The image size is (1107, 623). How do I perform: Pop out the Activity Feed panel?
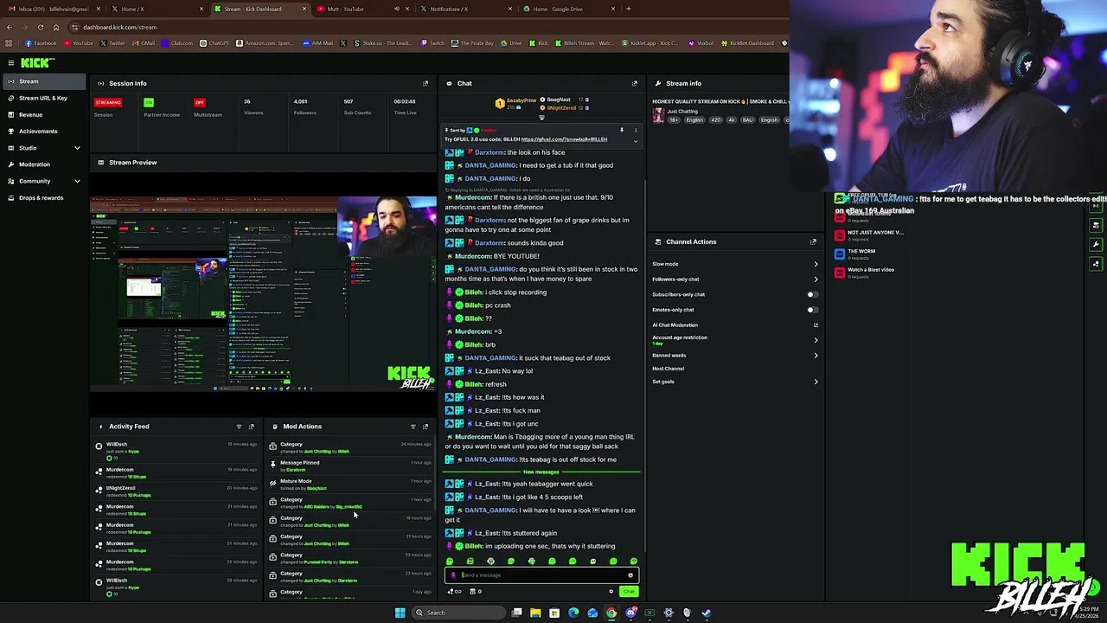pos(252,427)
